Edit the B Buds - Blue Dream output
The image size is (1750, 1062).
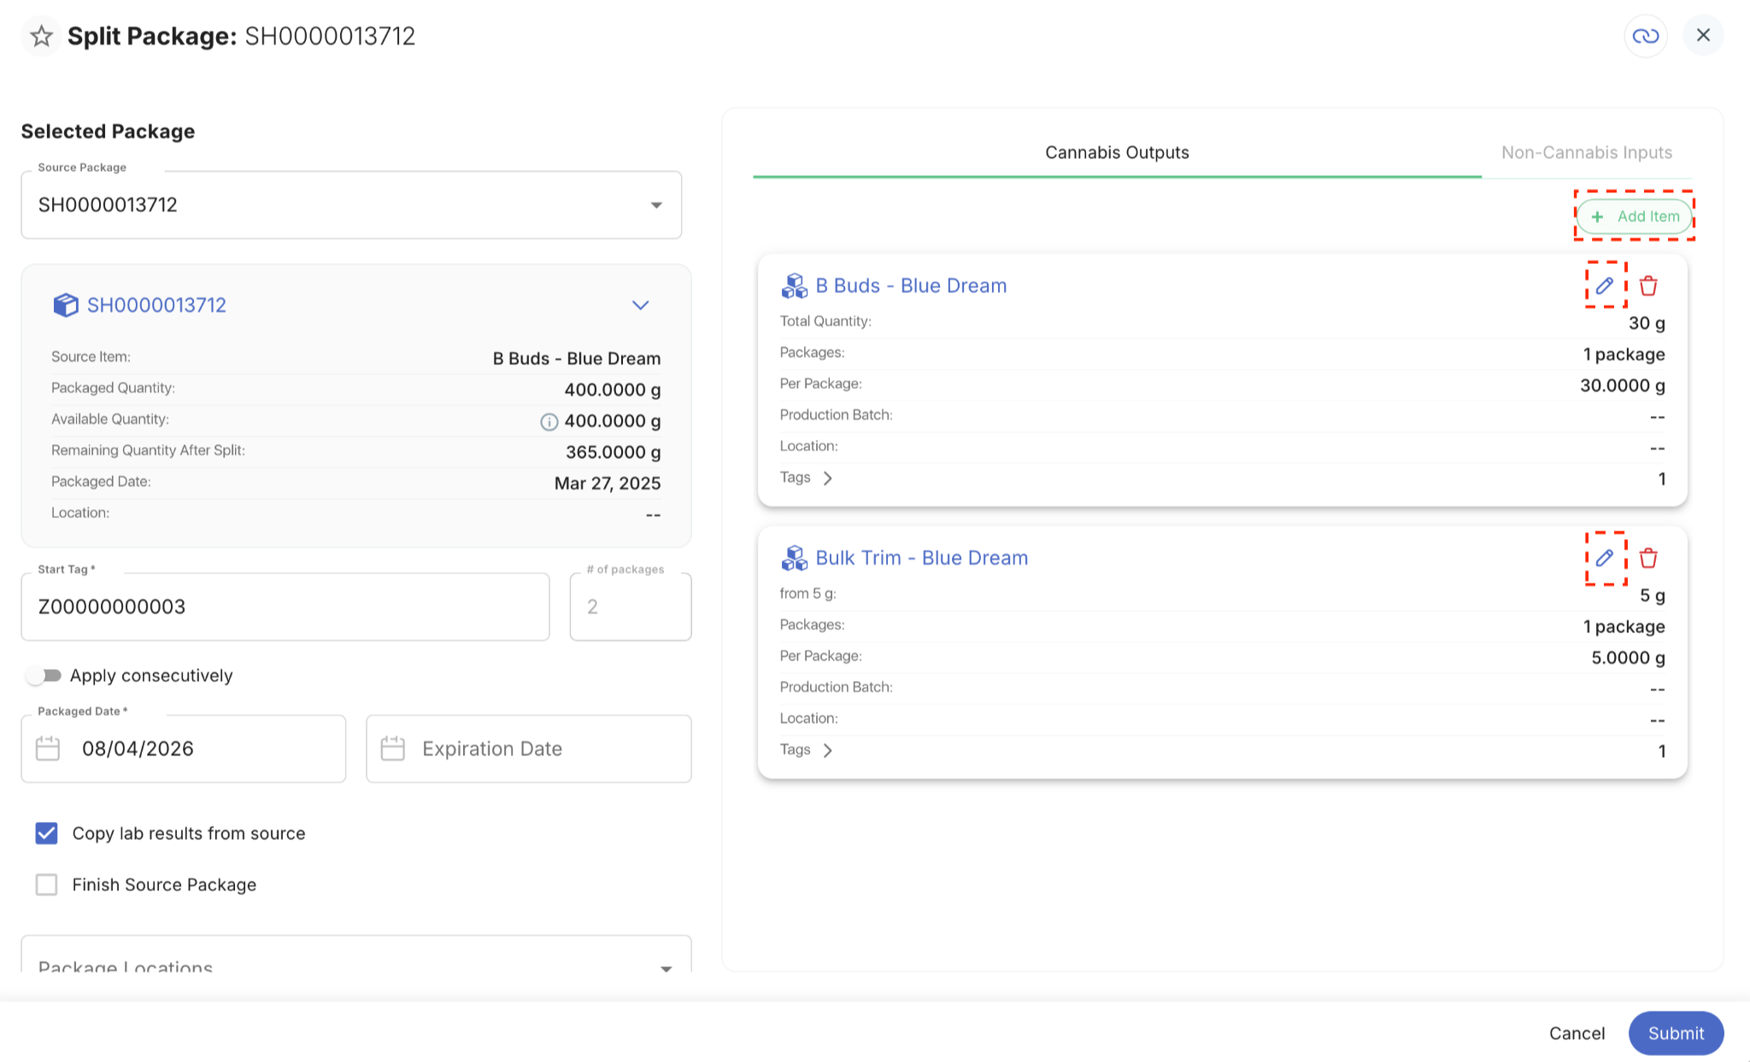(x=1604, y=285)
